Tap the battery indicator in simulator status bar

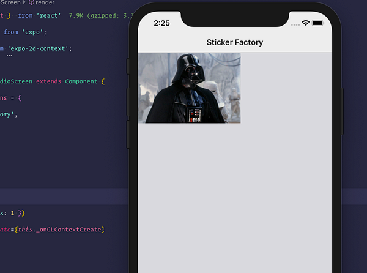pos(318,23)
